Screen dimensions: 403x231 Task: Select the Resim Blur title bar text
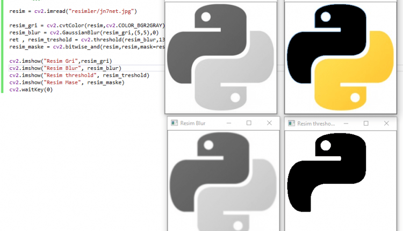coord(193,123)
